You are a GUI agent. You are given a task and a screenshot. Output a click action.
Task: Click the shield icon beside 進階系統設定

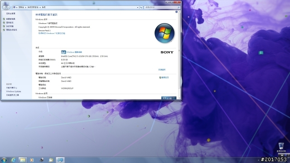(4, 30)
